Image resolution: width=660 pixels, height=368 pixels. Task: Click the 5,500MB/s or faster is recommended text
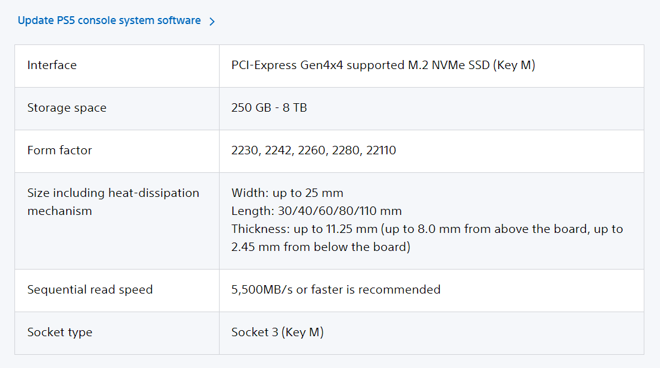point(336,289)
